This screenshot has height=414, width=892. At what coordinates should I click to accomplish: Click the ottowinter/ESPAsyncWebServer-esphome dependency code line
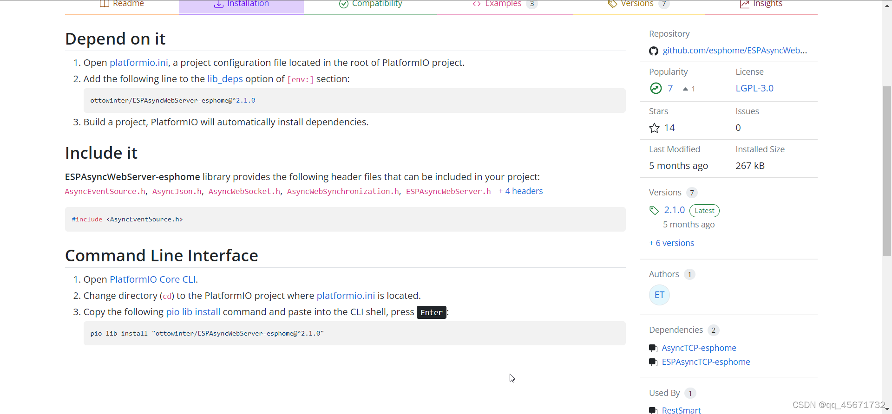[x=354, y=100]
